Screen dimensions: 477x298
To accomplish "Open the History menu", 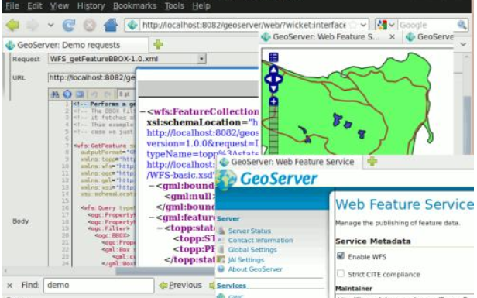I will pos(91,5).
